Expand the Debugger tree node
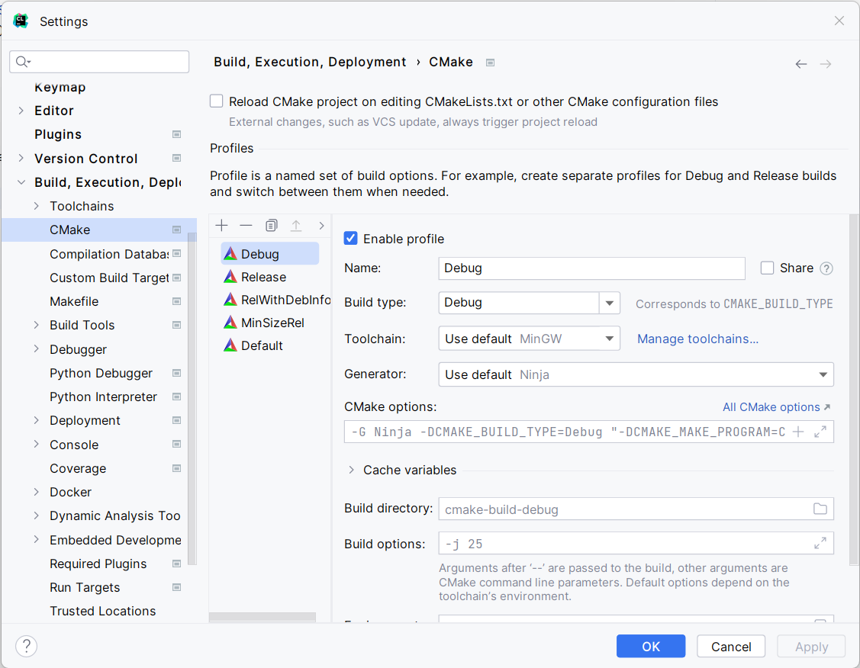 tap(36, 349)
